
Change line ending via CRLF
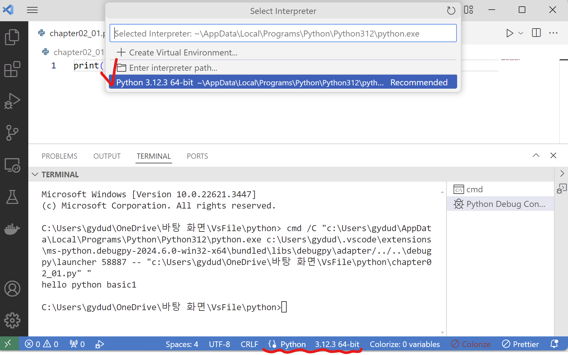pos(249,344)
